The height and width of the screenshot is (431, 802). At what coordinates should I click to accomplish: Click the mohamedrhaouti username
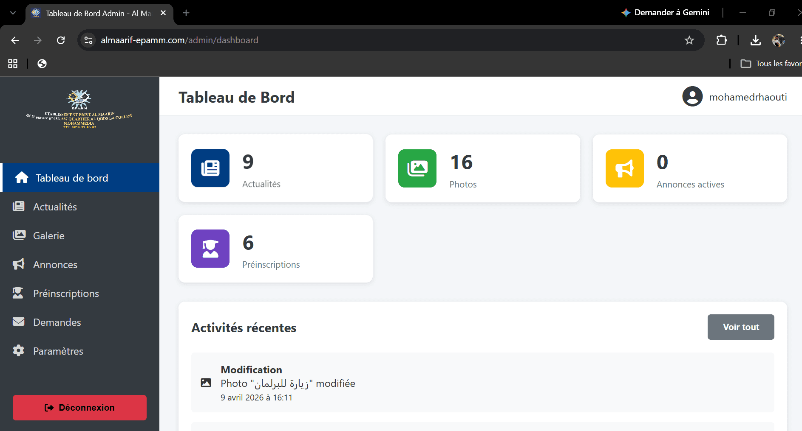coord(748,97)
